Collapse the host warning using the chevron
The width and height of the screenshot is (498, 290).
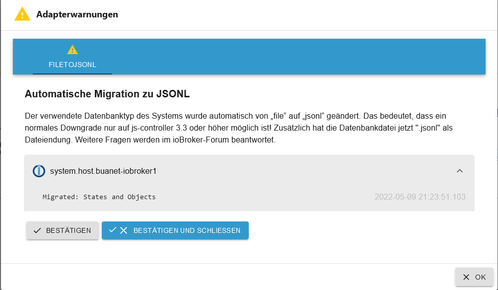(x=460, y=171)
